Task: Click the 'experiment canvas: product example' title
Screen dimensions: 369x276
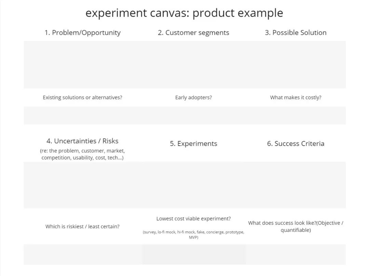Action: point(184,13)
